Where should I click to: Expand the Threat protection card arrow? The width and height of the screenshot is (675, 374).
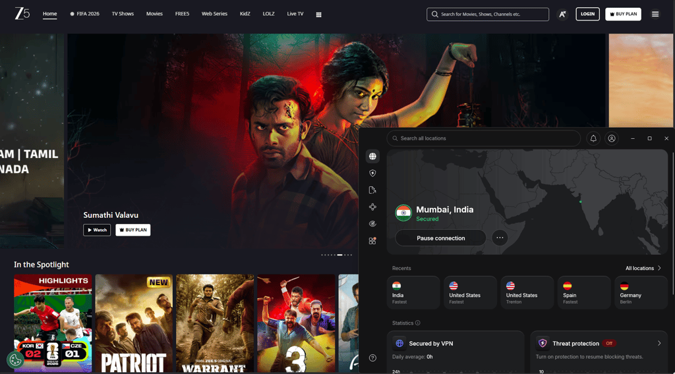click(x=659, y=343)
